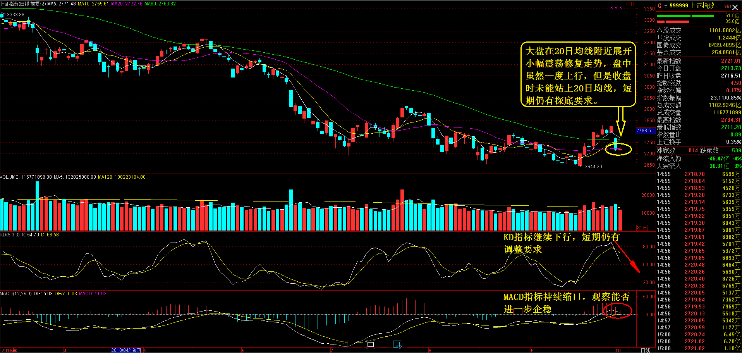Click the MA60: 2763.82 indicator label
The width and height of the screenshot is (742, 353).
pos(160,4)
